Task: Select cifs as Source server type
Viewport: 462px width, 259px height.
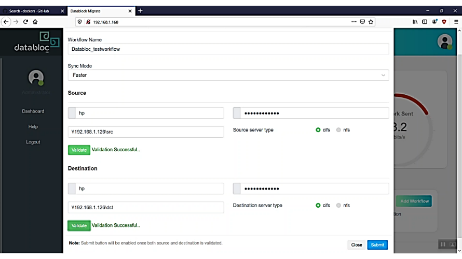Action: tap(318, 130)
